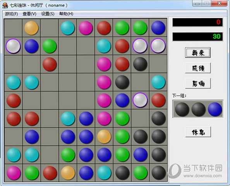The height and width of the screenshot is (186, 230).
Task: Click the 休息 rest button
Action: (198, 132)
